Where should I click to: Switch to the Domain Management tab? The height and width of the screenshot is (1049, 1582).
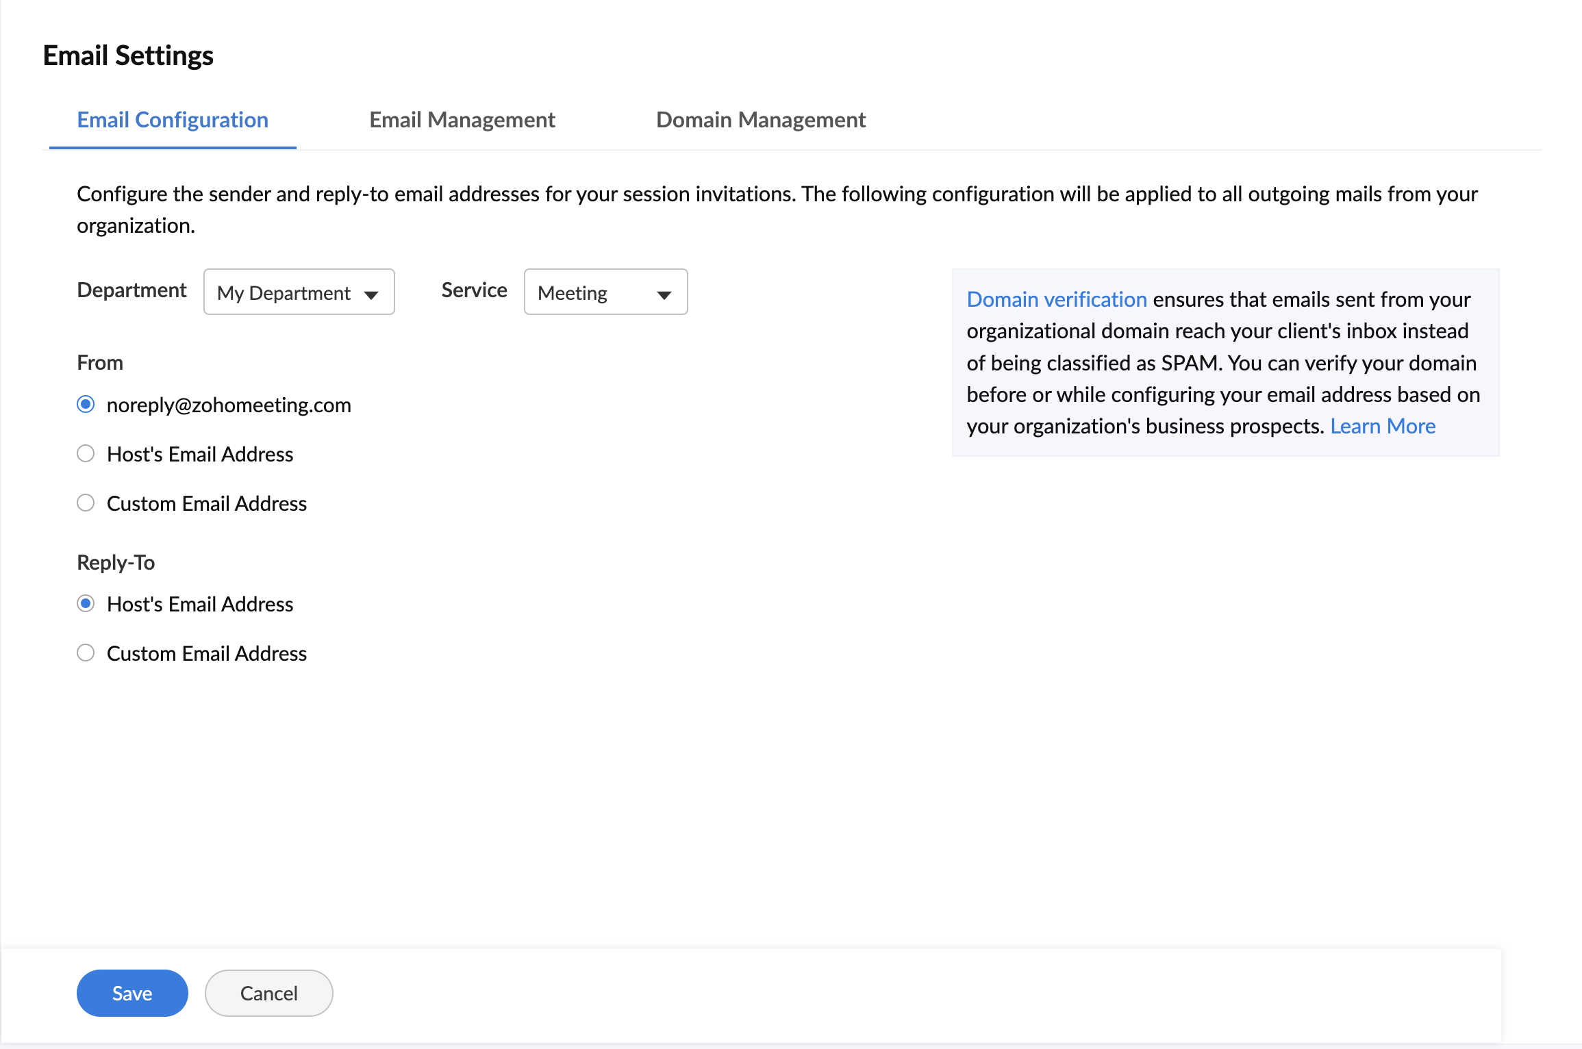click(760, 120)
